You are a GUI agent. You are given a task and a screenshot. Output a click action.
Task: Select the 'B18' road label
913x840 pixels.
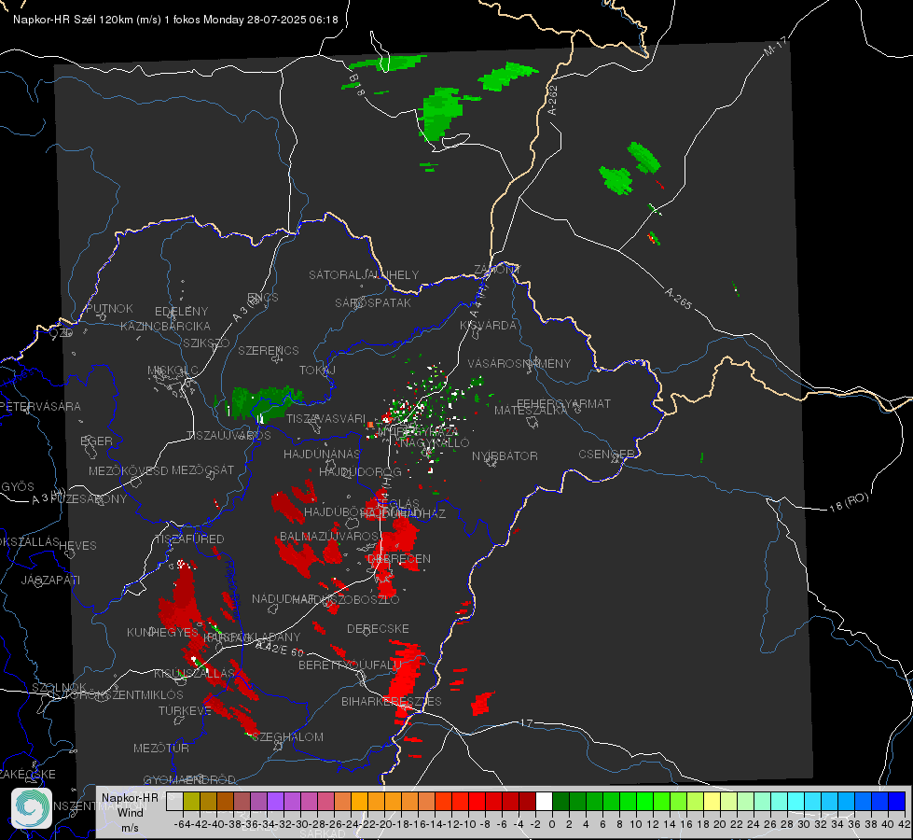(357, 85)
